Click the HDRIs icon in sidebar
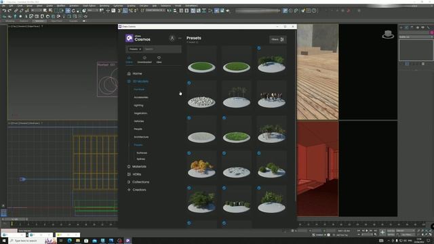The height and width of the screenshot is (244, 434). [x=129, y=174]
